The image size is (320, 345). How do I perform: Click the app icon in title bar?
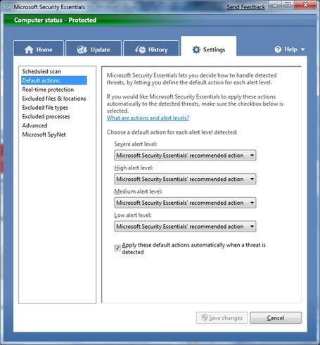coord(8,6)
